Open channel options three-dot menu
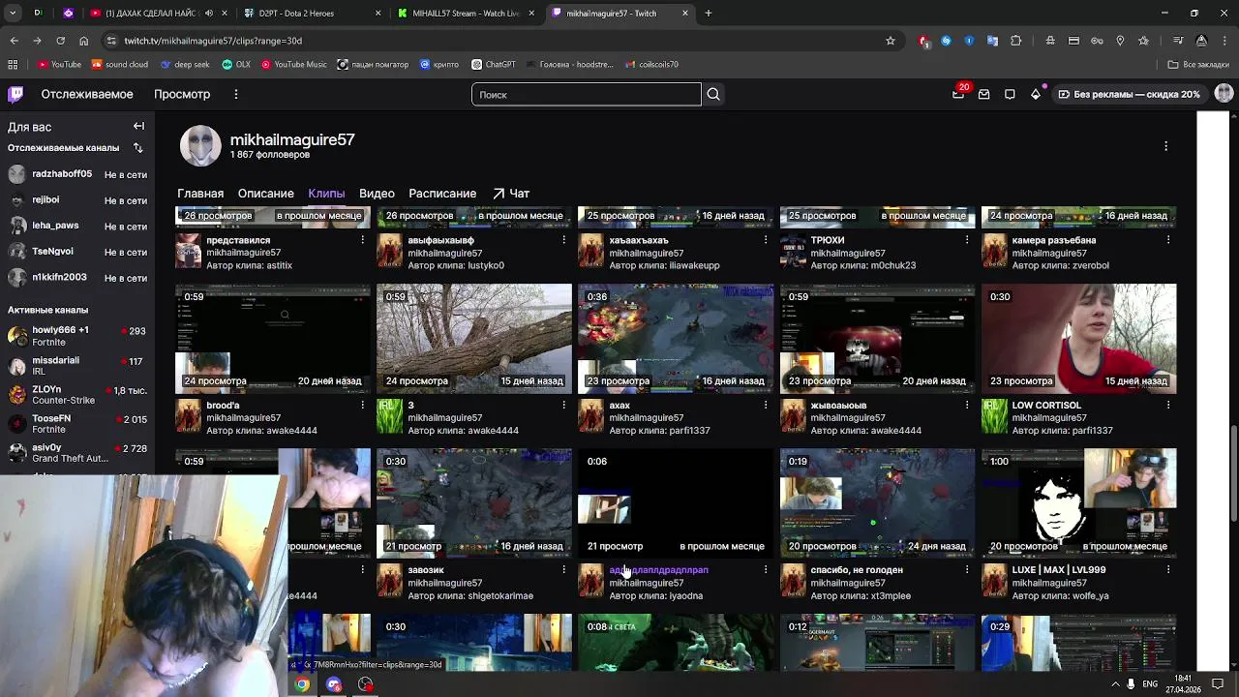 point(1165,146)
